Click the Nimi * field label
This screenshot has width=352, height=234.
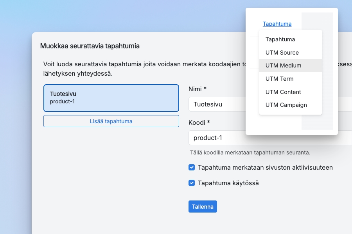tap(198, 89)
